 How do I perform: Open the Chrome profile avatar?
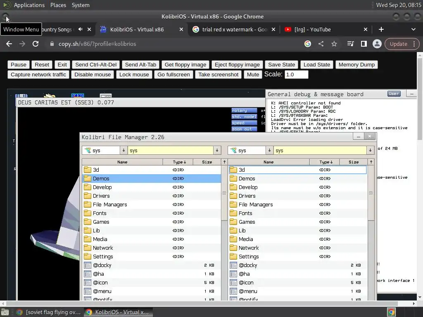pos(377,44)
